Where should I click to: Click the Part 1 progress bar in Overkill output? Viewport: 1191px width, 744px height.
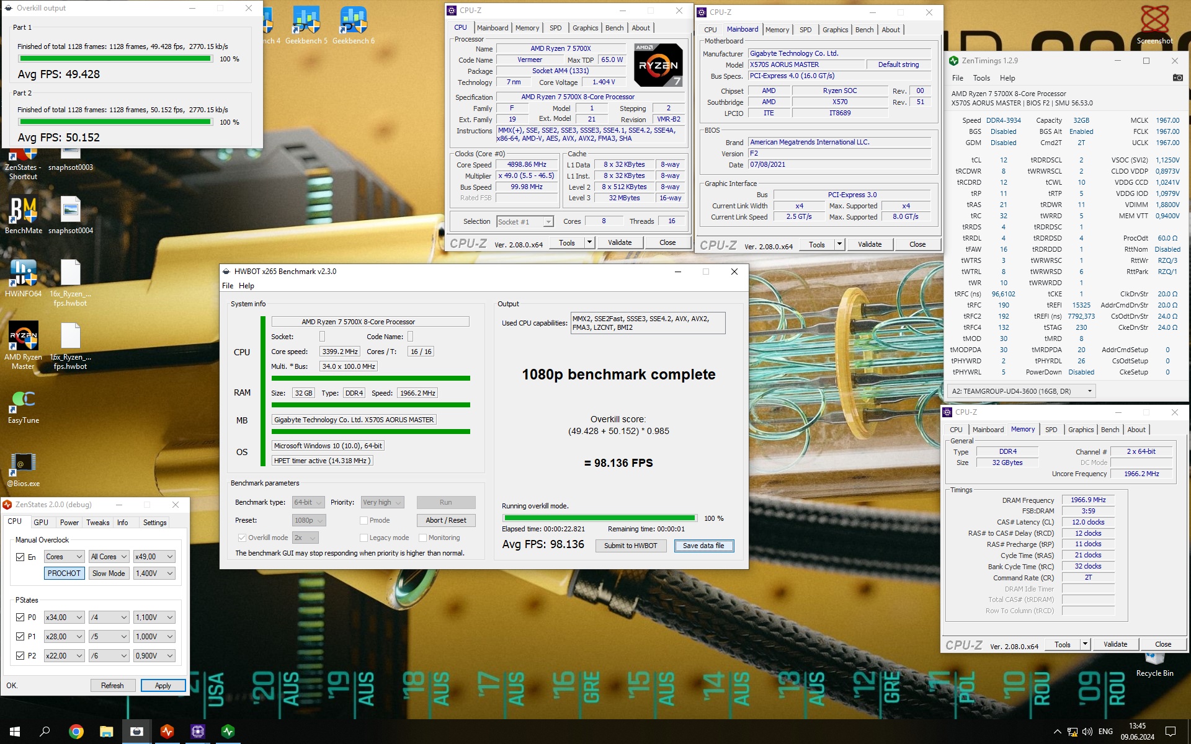pyautogui.click(x=115, y=59)
